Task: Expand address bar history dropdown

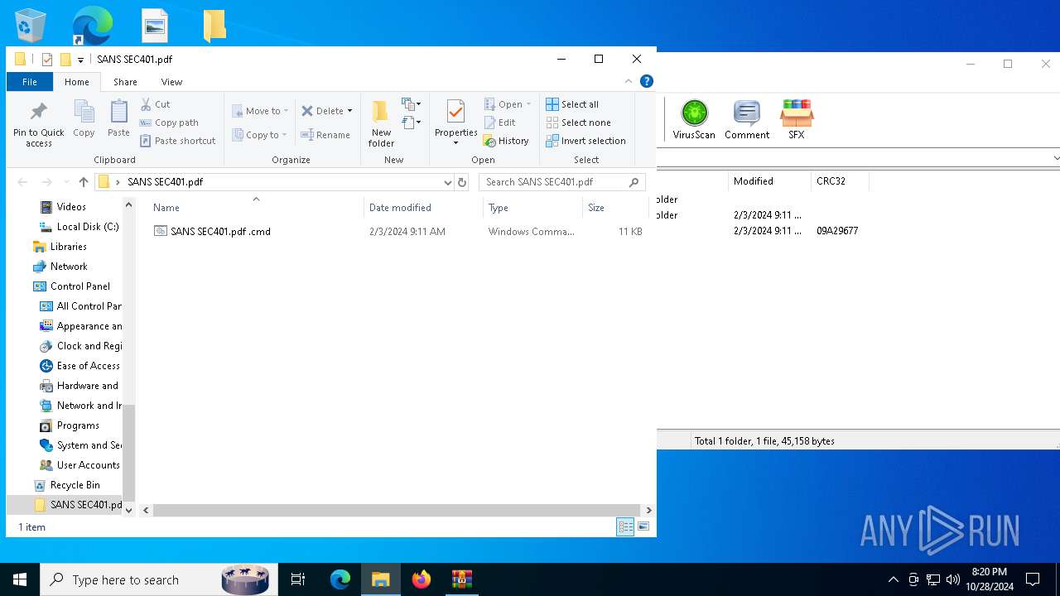Action: tap(447, 182)
